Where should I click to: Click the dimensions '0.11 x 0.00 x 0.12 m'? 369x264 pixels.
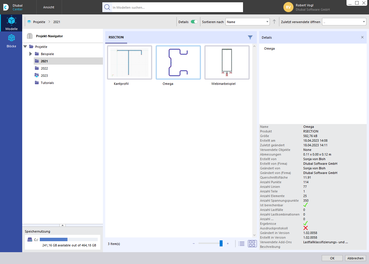tap(317, 154)
